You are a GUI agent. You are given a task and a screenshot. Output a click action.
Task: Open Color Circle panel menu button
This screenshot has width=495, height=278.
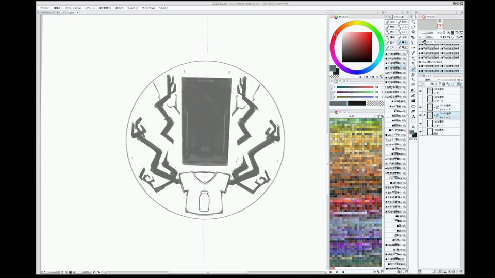click(x=332, y=17)
